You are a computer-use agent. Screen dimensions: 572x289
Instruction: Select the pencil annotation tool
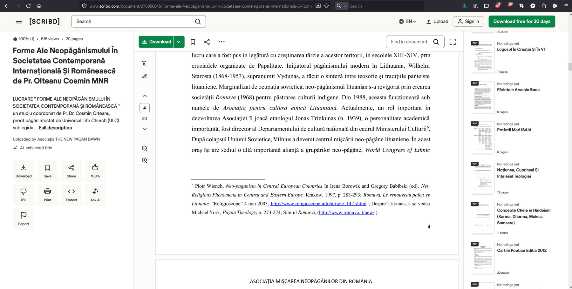pos(145,76)
